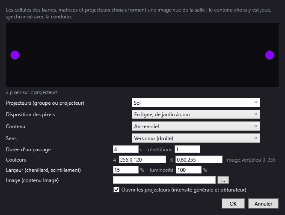Screen dimensions: 285x215
Task: Click the 'Projecteurs (groupe ou projecteur)' label
Action: [45, 103]
